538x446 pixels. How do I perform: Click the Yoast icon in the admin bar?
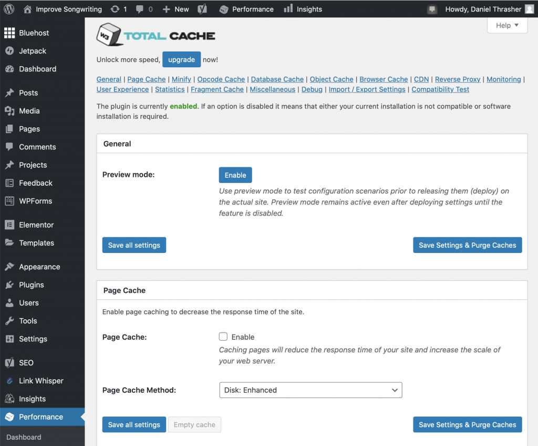point(202,8)
